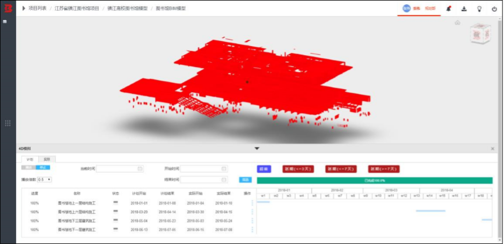The height and width of the screenshot is (244, 504).
Task: Click the 进度 column header
Action: coord(34,194)
